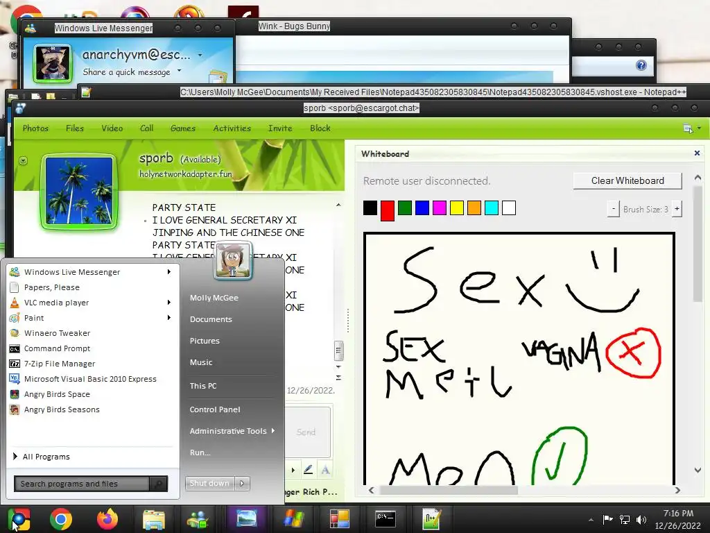Open anarchyvm status dropdown arrow
The height and width of the screenshot is (533, 710).
click(200, 56)
